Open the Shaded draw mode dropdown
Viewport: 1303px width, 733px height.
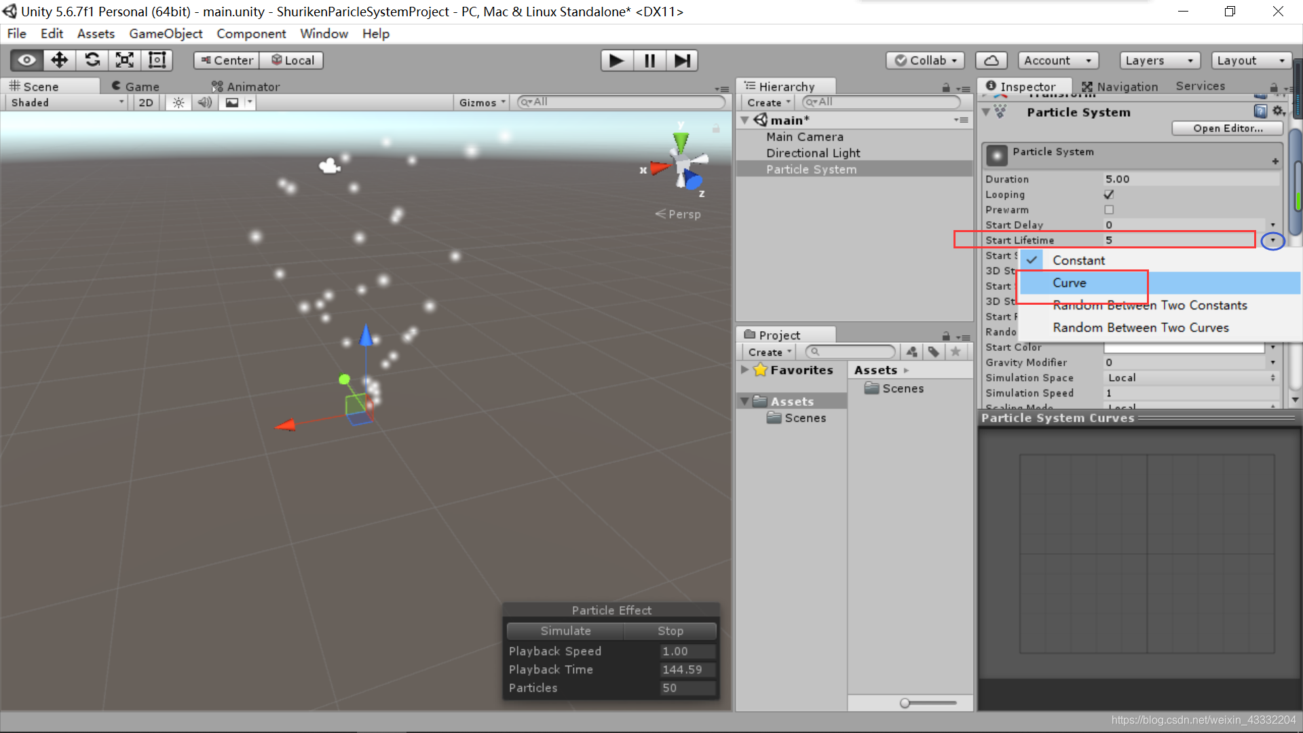coord(67,102)
